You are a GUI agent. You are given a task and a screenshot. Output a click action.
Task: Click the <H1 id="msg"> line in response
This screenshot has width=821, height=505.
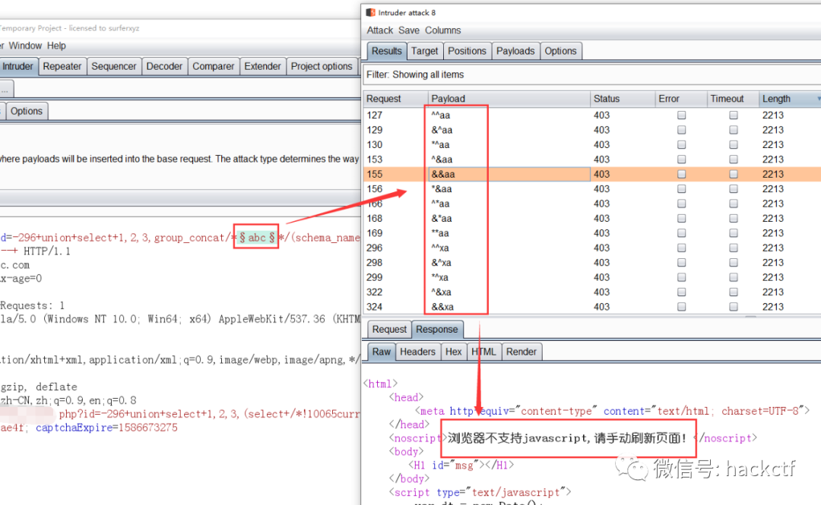(x=461, y=466)
